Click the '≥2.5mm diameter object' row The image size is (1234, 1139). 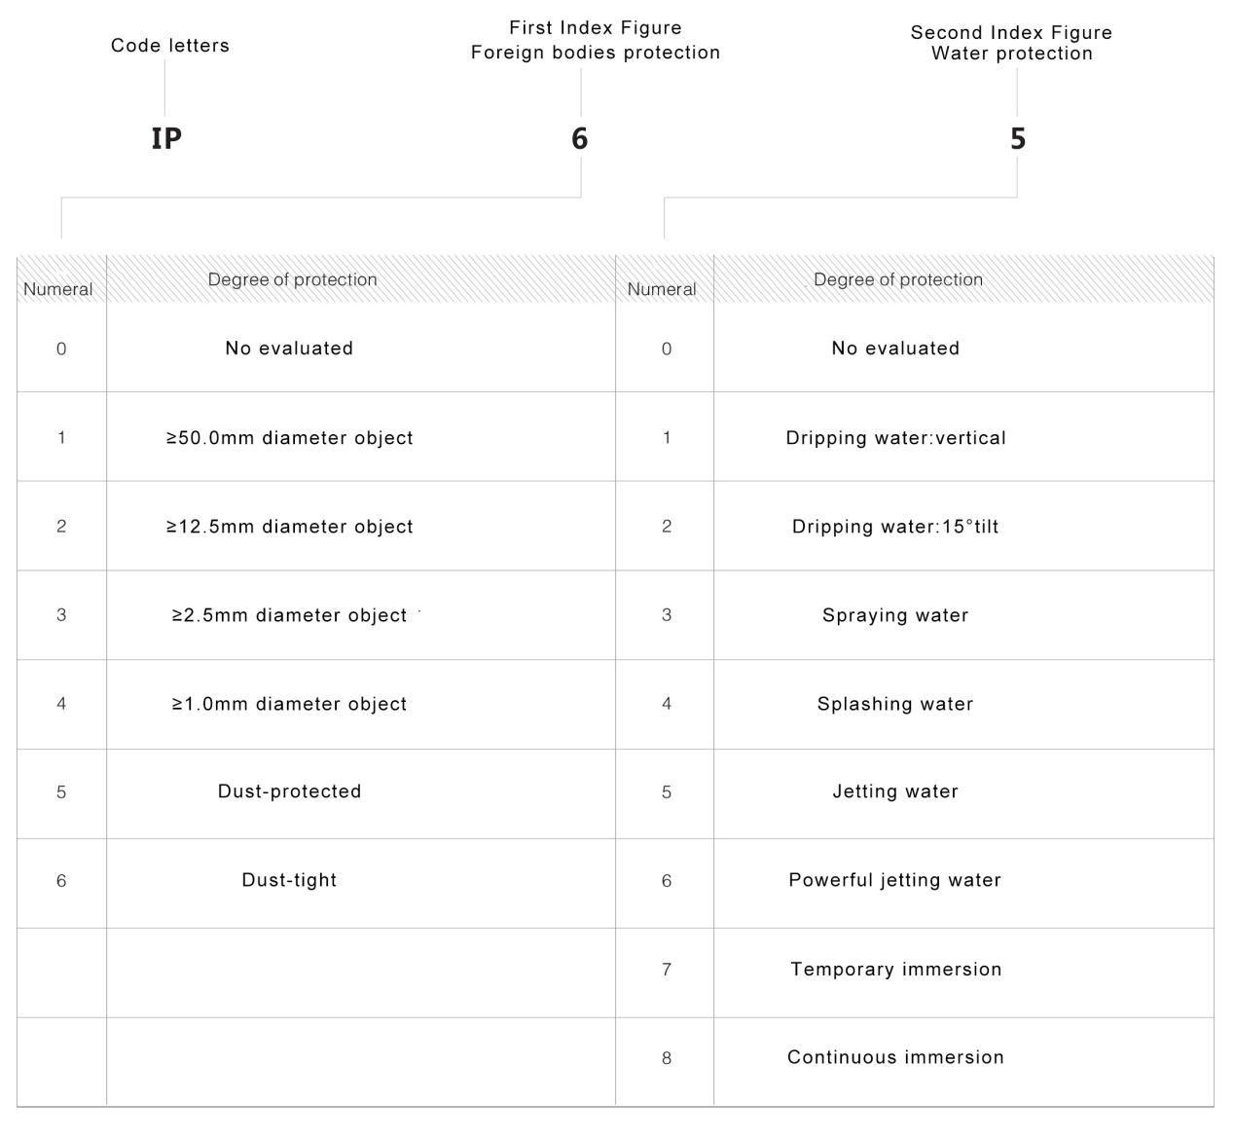click(x=290, y=615)
